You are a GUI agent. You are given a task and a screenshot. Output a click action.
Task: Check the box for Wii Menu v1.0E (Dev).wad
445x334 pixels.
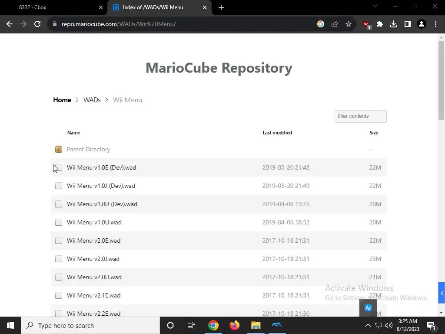[59, 167]
